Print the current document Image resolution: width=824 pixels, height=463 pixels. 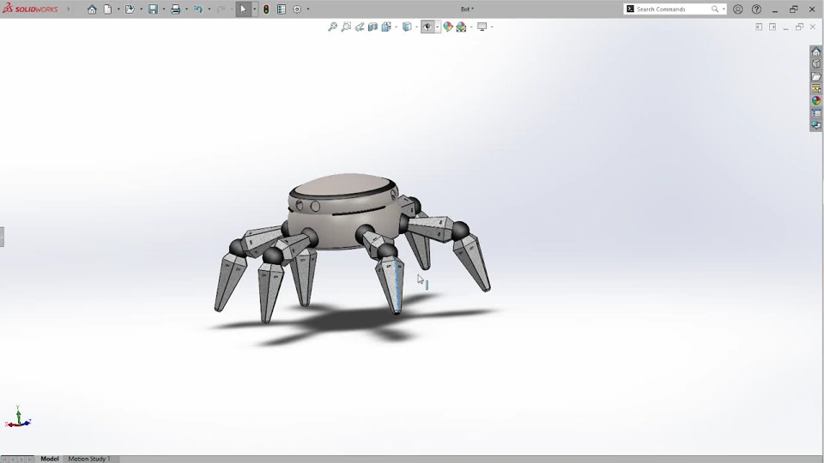point(175,9)
